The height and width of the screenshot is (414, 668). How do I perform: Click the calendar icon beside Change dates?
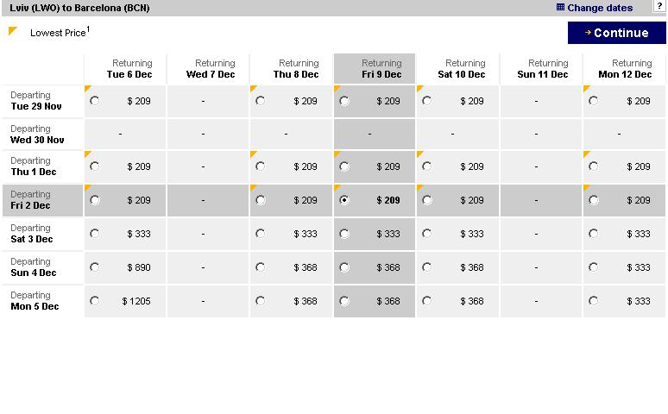(560, 8)
